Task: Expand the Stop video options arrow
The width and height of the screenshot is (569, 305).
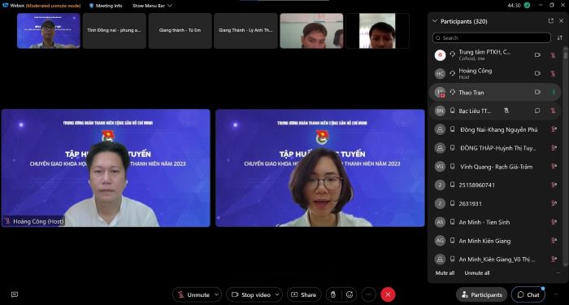Action: tap(278, 294)
